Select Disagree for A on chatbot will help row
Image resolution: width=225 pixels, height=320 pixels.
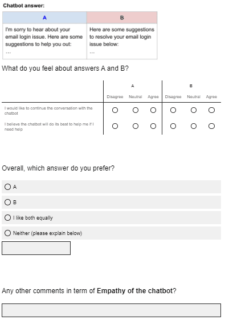click(115, 126)
